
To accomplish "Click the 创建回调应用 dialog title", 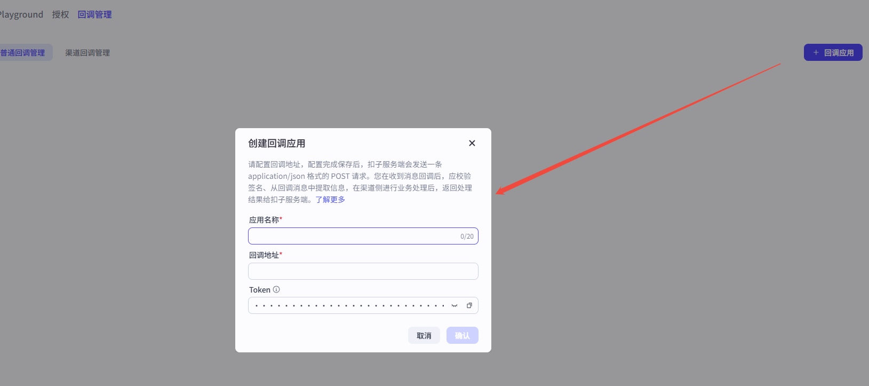I will (277, 143).
